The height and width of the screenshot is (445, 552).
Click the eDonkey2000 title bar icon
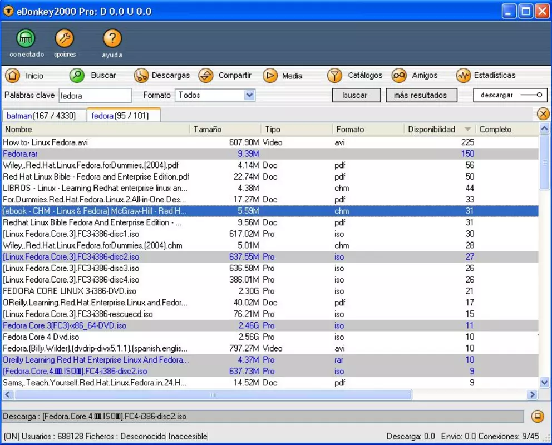(x=8, y=11)
